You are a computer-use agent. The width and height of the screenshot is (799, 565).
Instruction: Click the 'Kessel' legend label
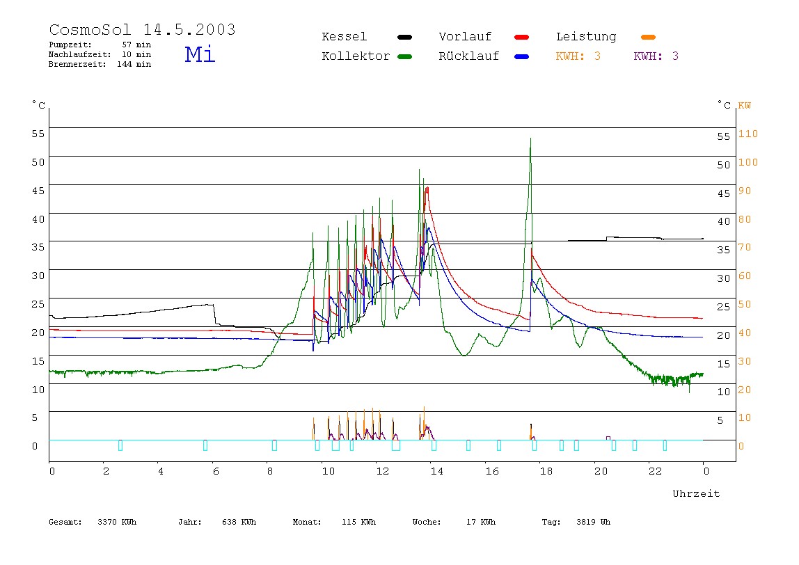pyautogui.click(x=344, y=37)
